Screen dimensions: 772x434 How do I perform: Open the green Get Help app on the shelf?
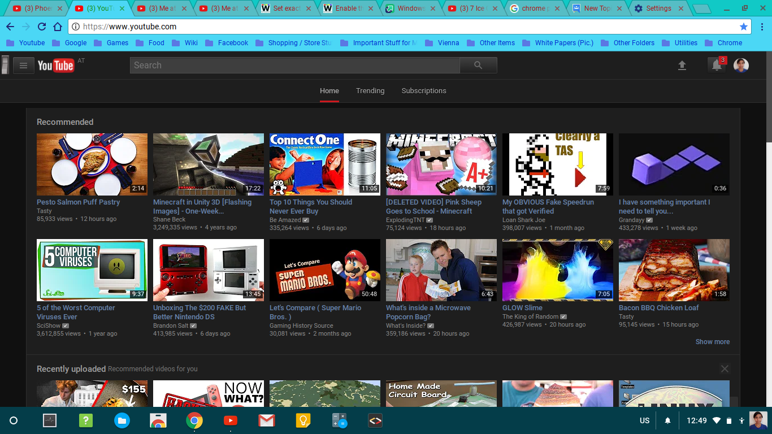click(x=86, y=420)
